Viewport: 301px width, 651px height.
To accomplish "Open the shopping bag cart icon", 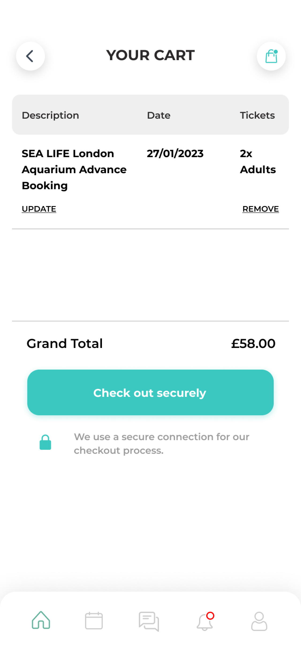I will (271, 56).
